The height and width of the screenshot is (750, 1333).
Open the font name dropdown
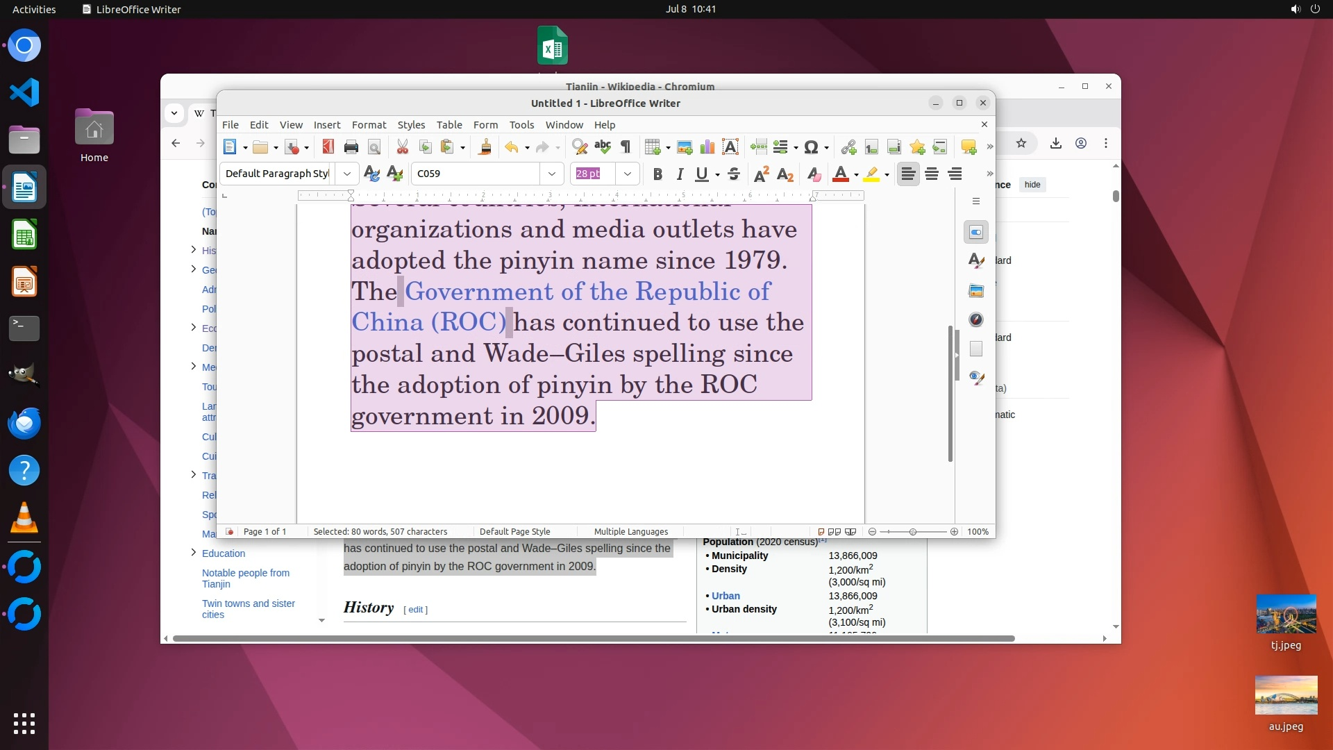552,174
